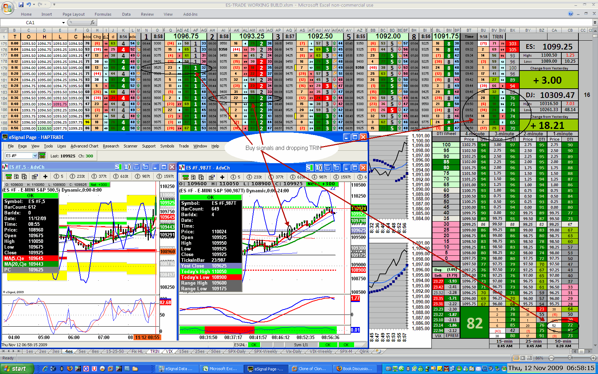Viewport: 598px width, 374px height.
Task: Switch to Microsoft Excel taskbar button
Action: click(x=221, y=369)
